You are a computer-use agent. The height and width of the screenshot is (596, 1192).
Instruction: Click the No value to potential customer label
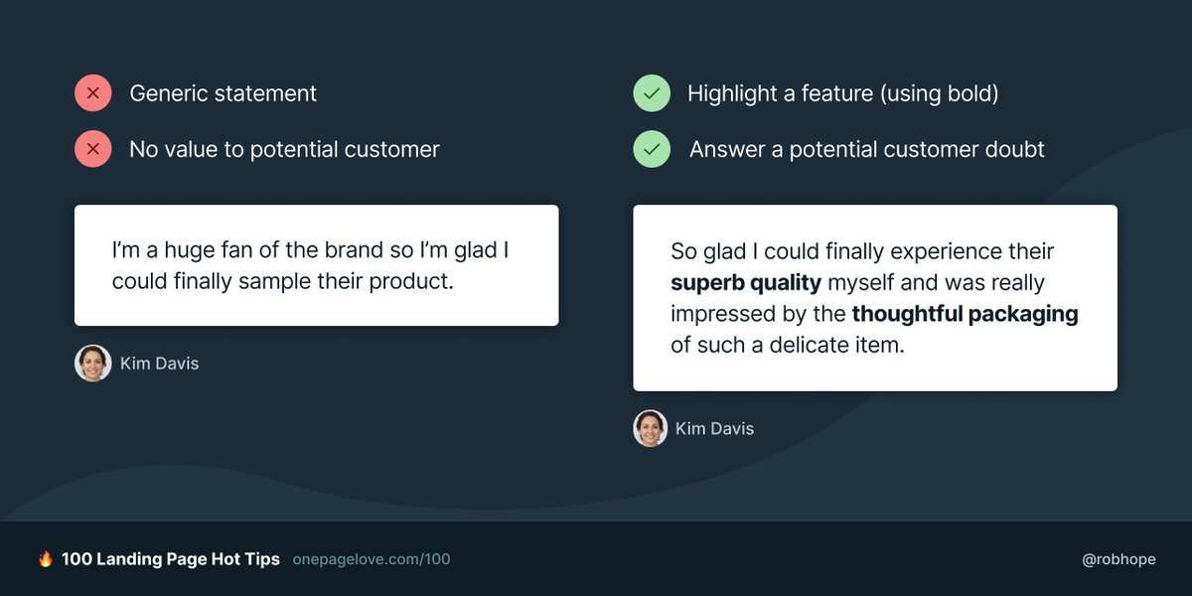[284, 150]
